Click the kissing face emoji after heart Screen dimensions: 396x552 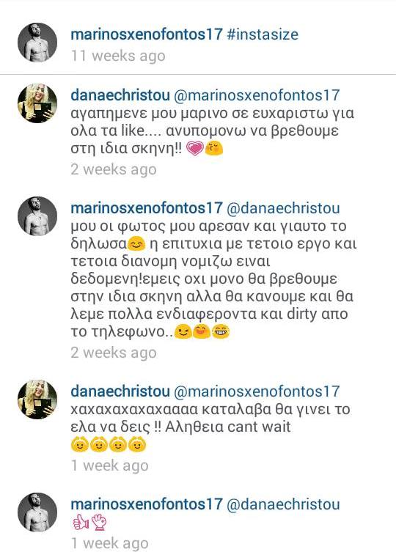click(x=214, y=149)
